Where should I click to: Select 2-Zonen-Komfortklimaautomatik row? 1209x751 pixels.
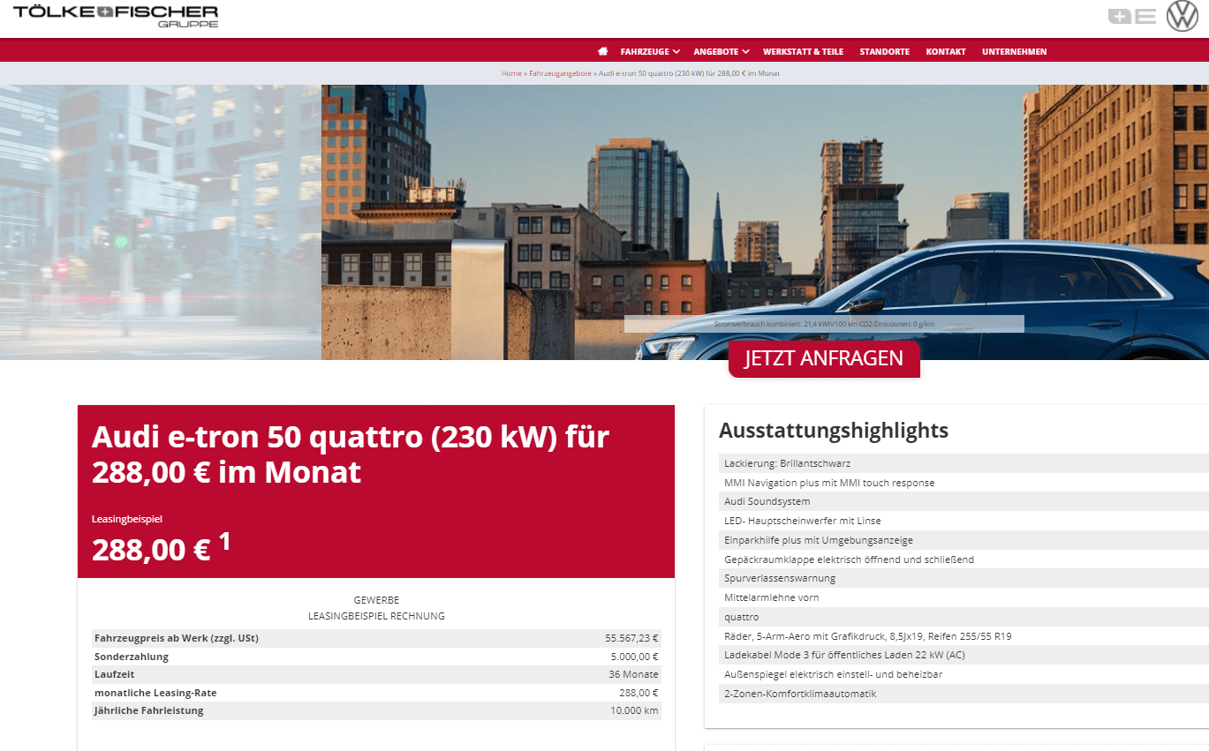[963, 694]
